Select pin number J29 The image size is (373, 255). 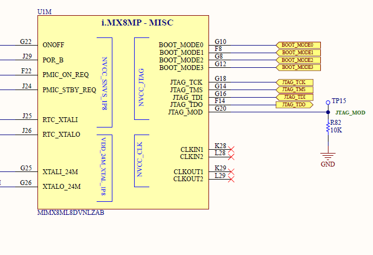[x=27, y=56]
